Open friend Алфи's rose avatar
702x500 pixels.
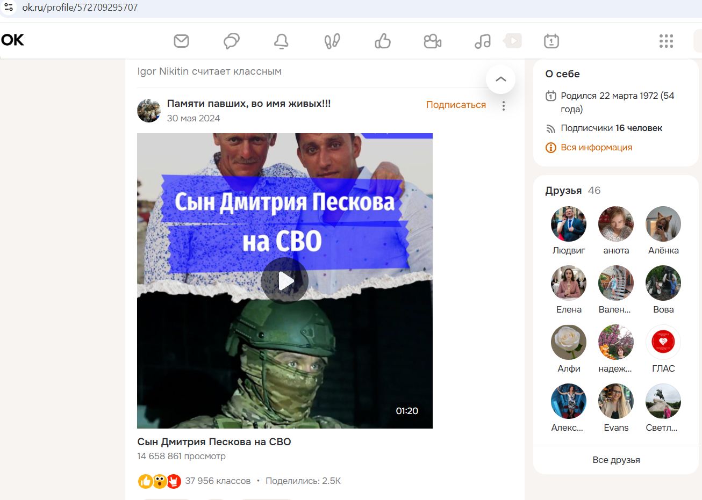click(x=569, y=342)
